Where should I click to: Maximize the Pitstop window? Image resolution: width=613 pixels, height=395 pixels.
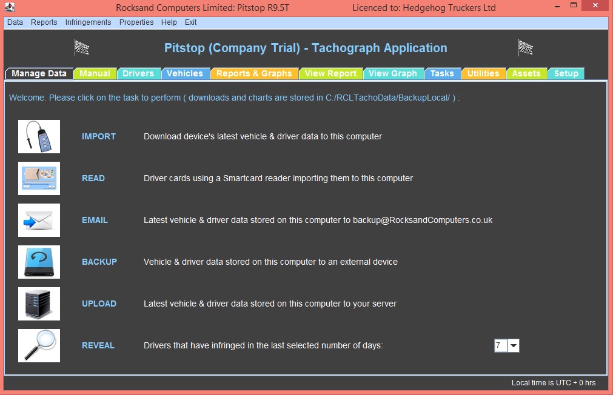point(574,6)
